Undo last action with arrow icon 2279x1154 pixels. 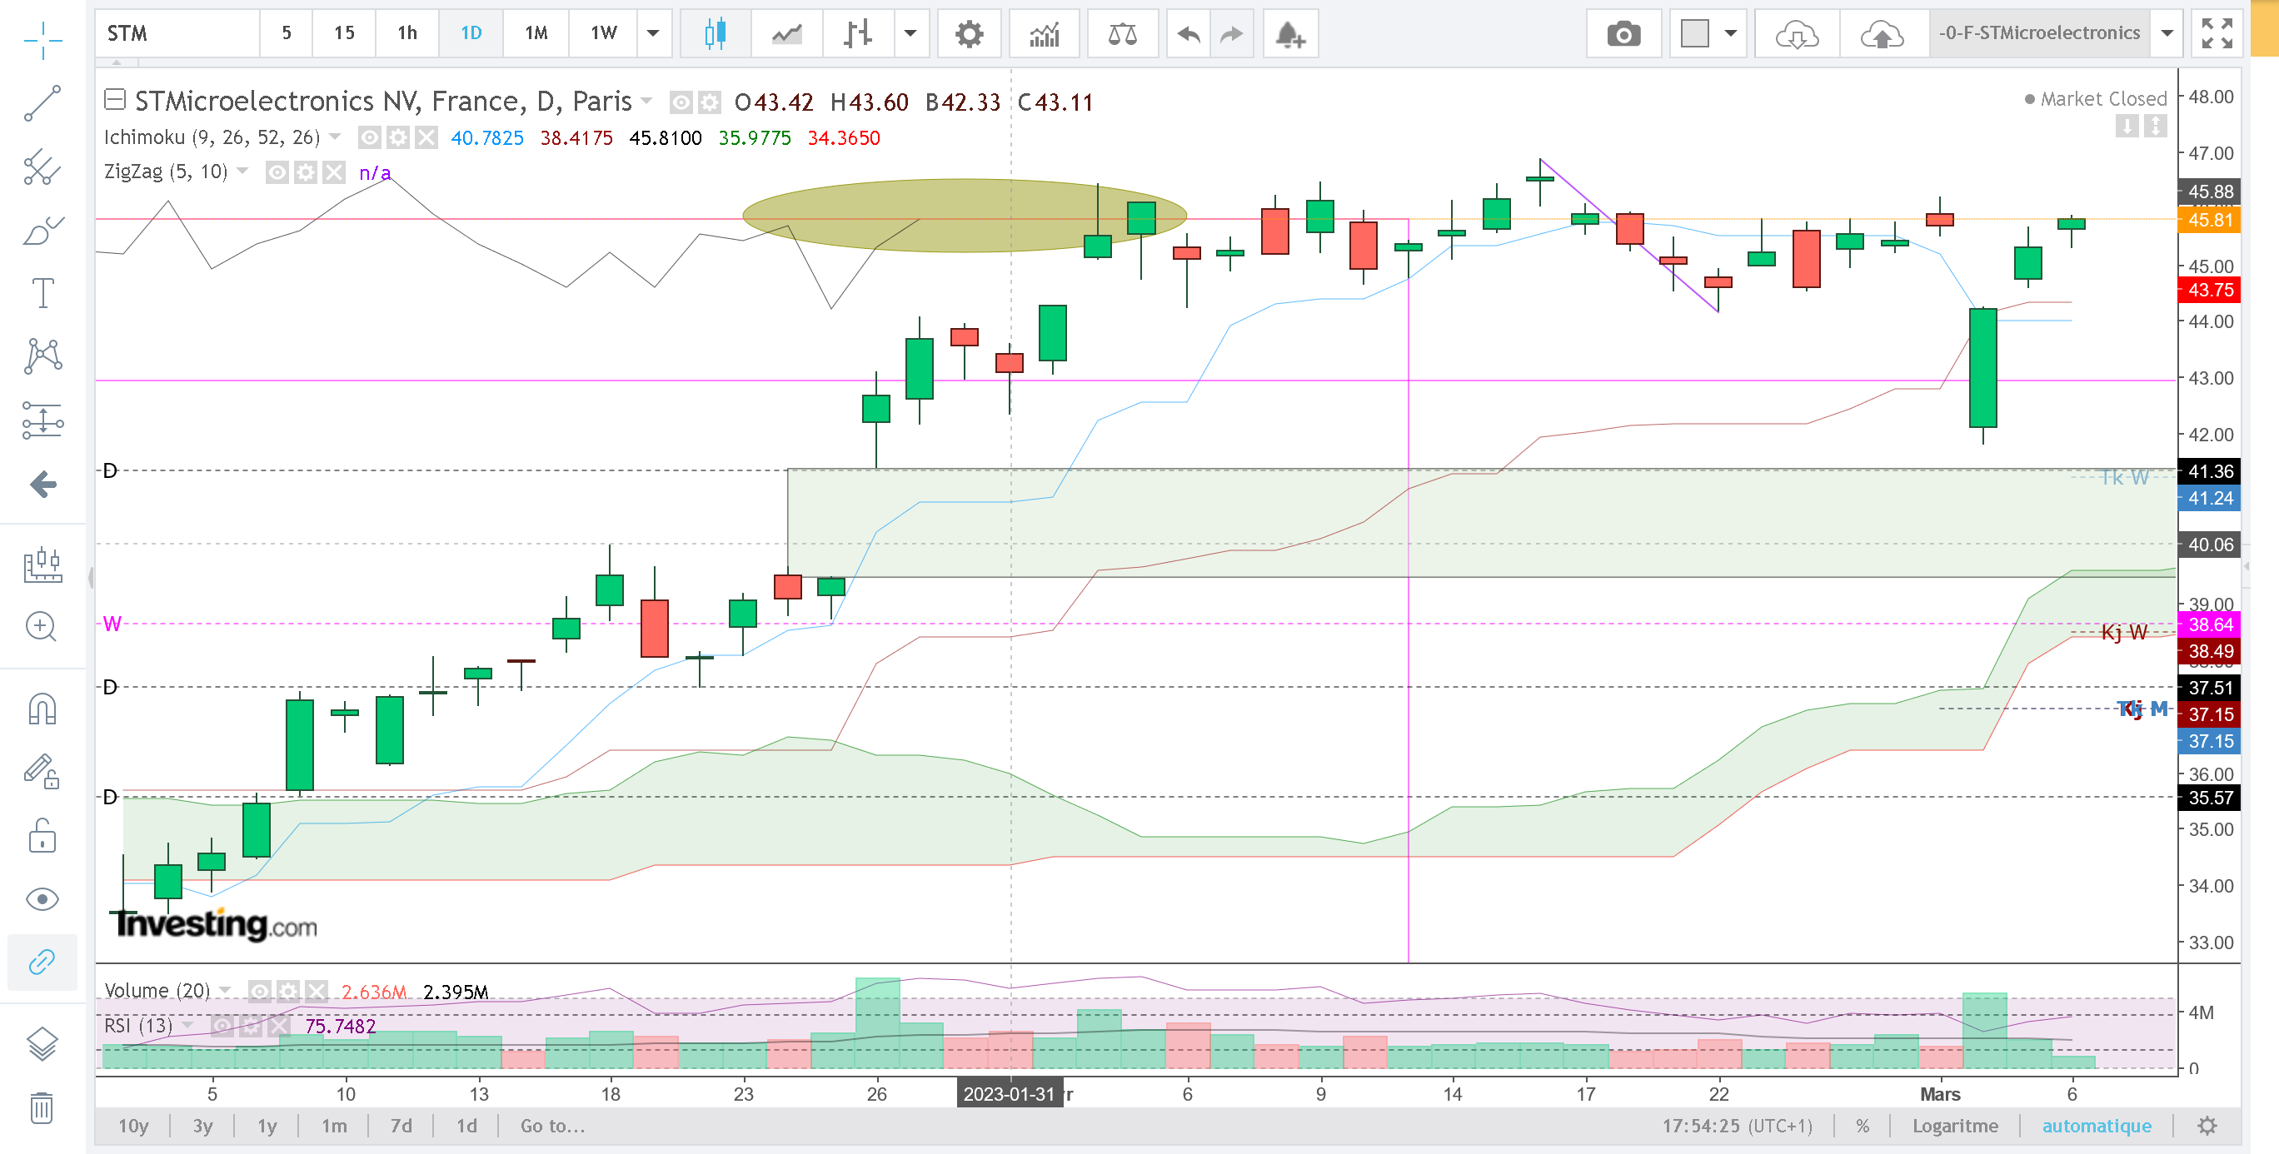point(1188,33)
